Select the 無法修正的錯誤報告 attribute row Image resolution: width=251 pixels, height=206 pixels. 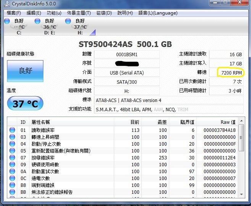[x=123, y=192]
